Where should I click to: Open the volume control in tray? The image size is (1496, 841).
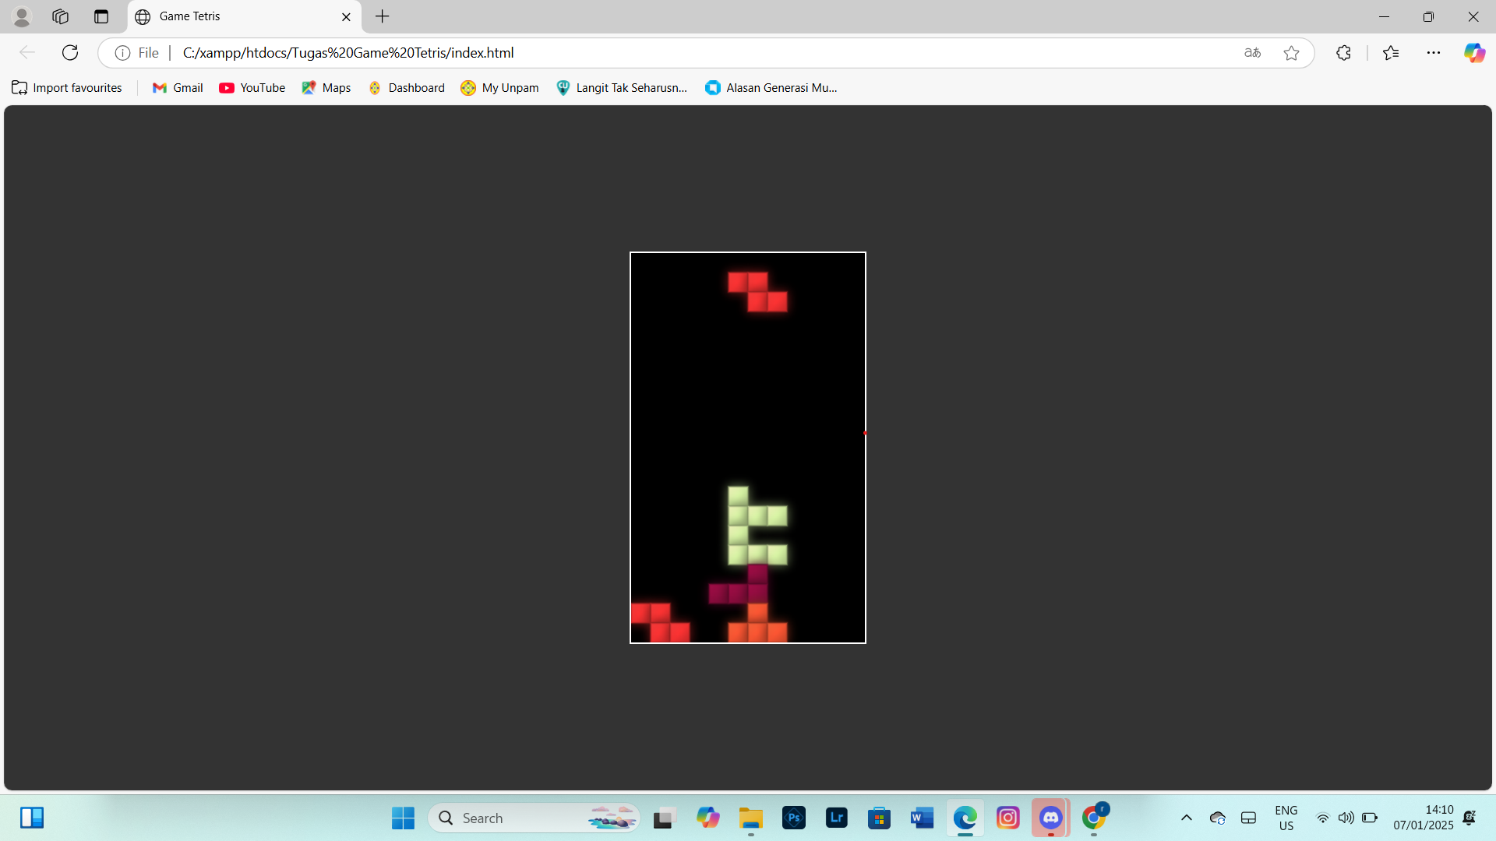1346,818
